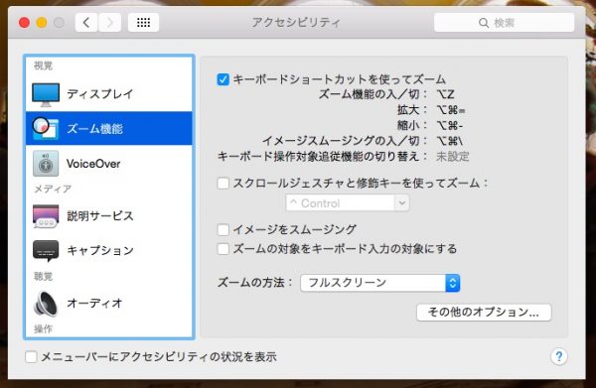Screen dimensions: 596x388
Task: Click the 検索 search field
Action: coord(504,23)
